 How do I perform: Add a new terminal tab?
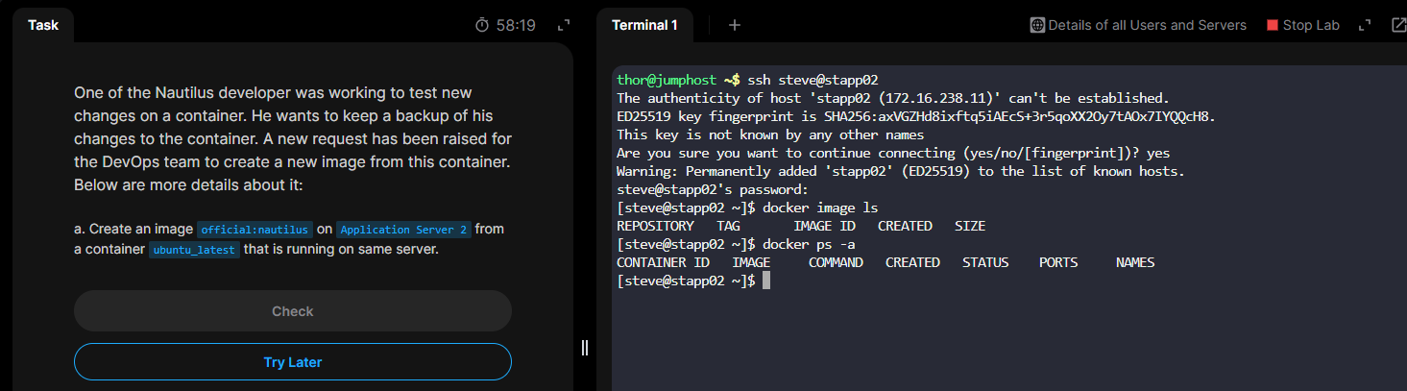[x=735, y=26]
